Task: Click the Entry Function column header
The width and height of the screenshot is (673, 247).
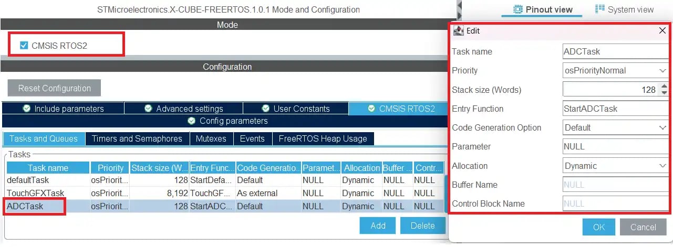Action: [212, 168]
